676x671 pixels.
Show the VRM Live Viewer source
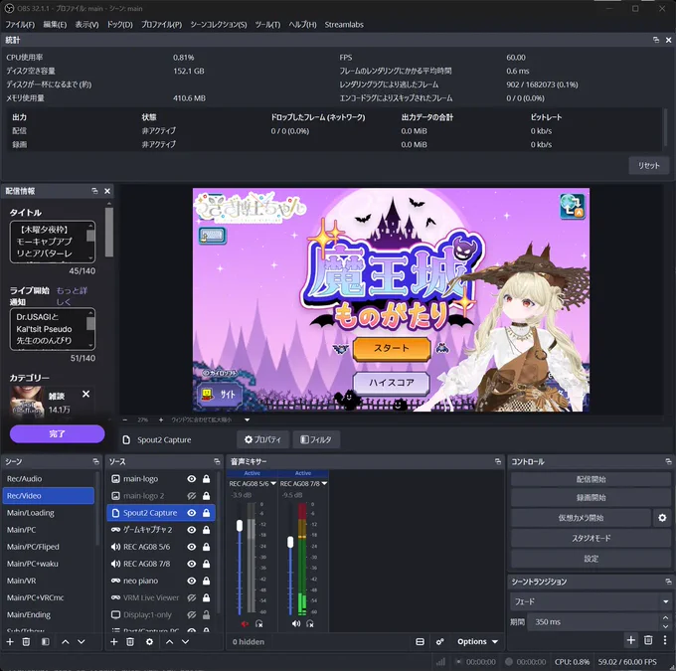click(192, 597)
